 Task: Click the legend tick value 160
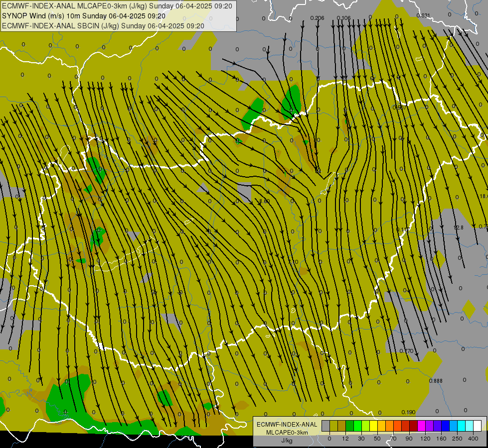point(441,439)
